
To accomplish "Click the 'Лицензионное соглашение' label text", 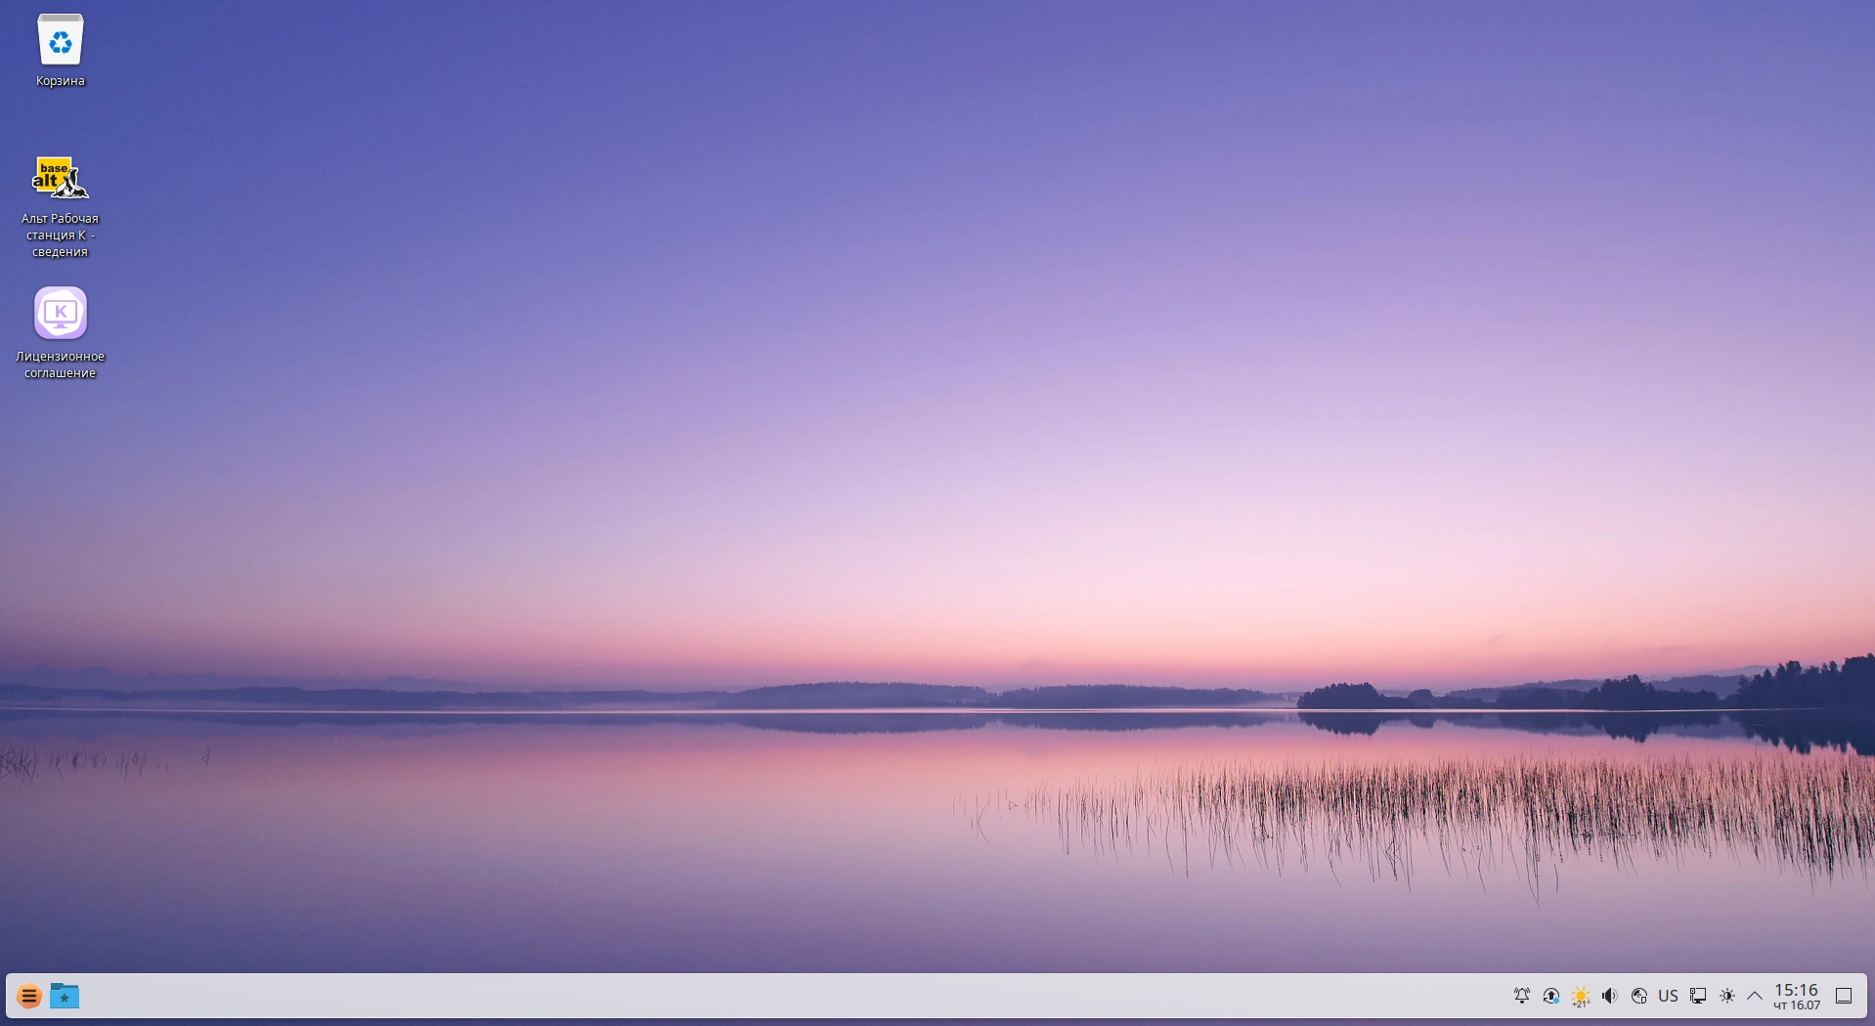I will point(61,364).
